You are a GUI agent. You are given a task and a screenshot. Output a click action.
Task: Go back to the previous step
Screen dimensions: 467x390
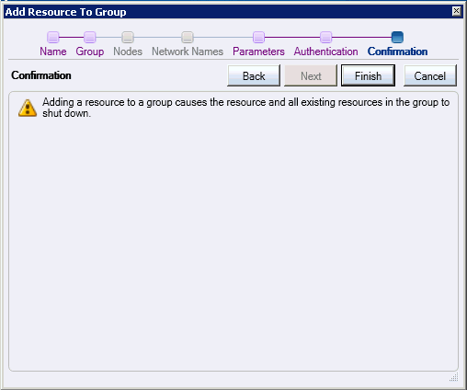tap(254, 75)
